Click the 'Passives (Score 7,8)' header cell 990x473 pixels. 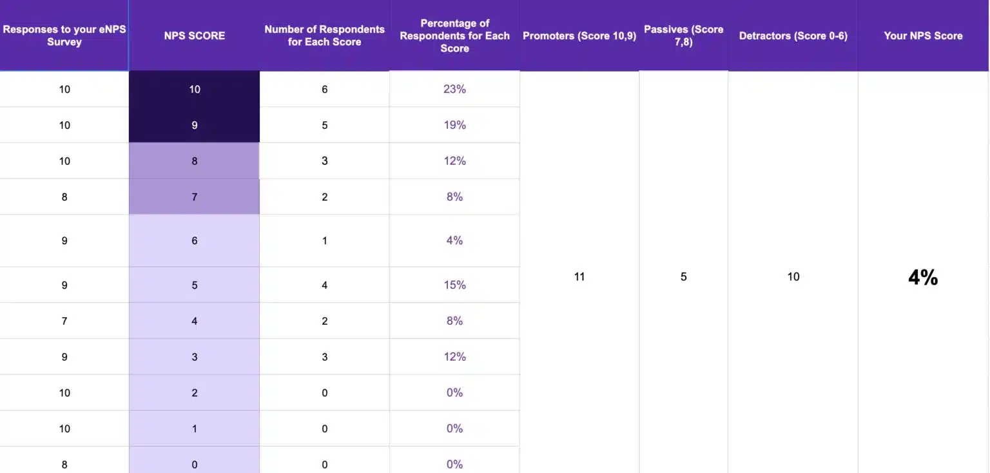683,35
